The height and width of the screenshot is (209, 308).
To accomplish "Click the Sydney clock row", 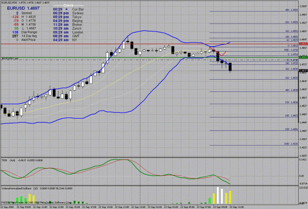I will point(68,13).
